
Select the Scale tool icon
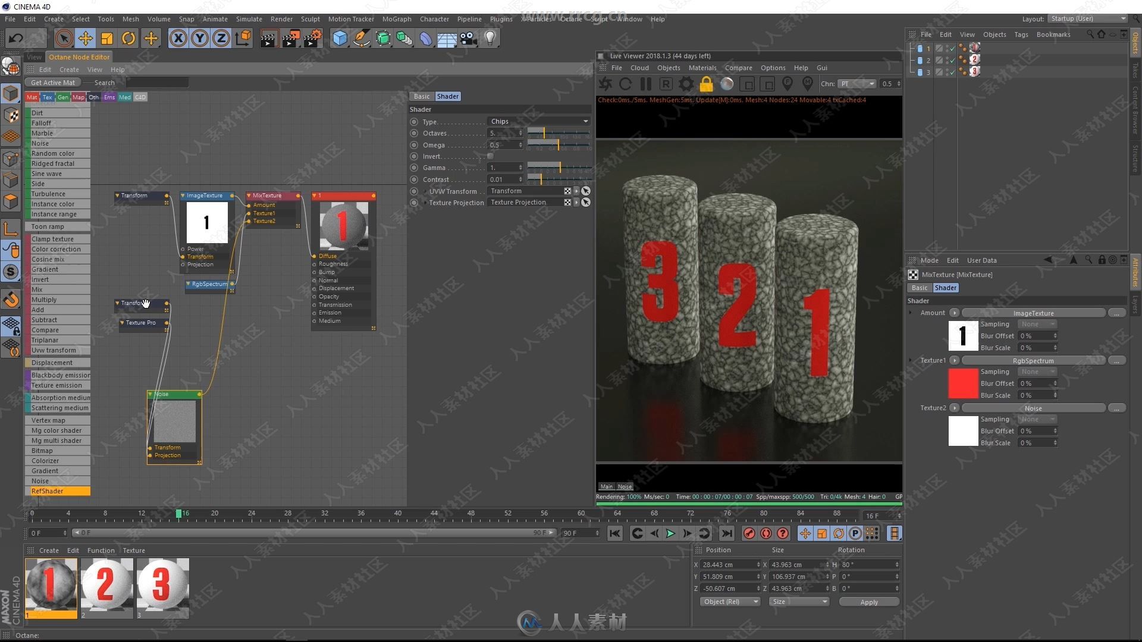[x=108, y=37]
